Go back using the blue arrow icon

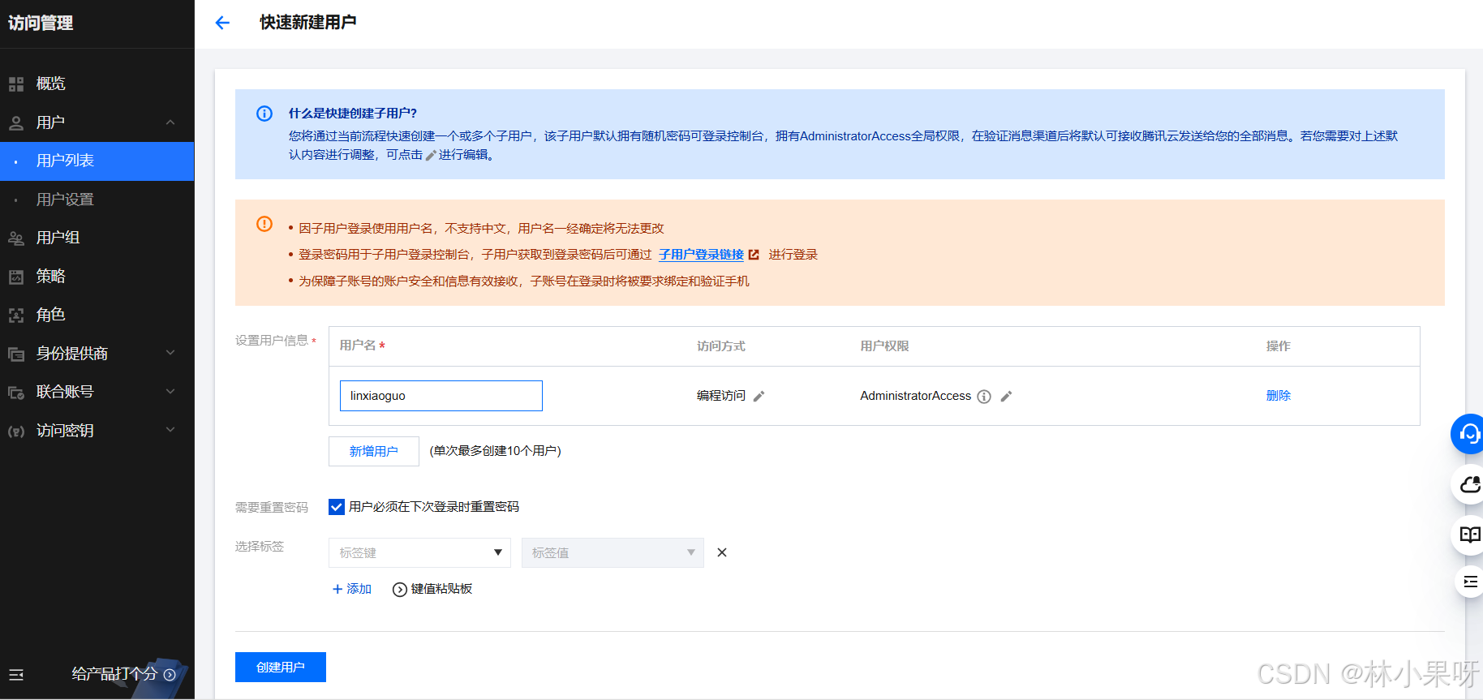pos(222,23)
